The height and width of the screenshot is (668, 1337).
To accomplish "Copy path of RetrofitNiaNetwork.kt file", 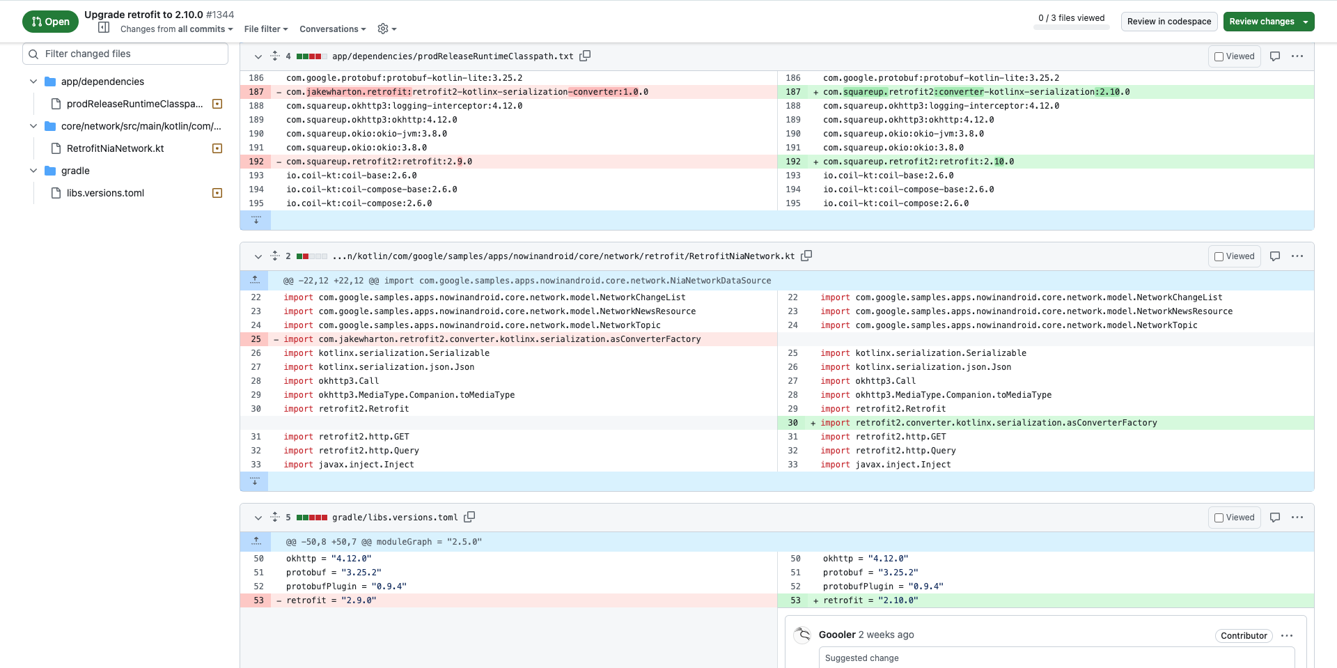I will (x=806, y=256).
